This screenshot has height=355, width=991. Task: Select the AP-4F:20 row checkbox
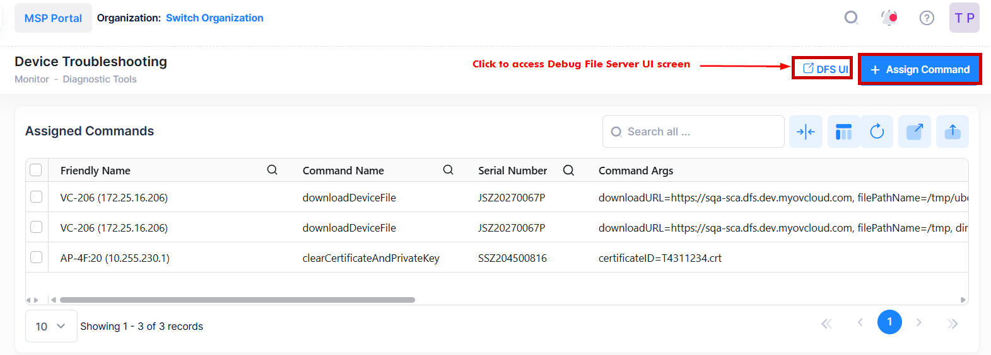[36, 257]
